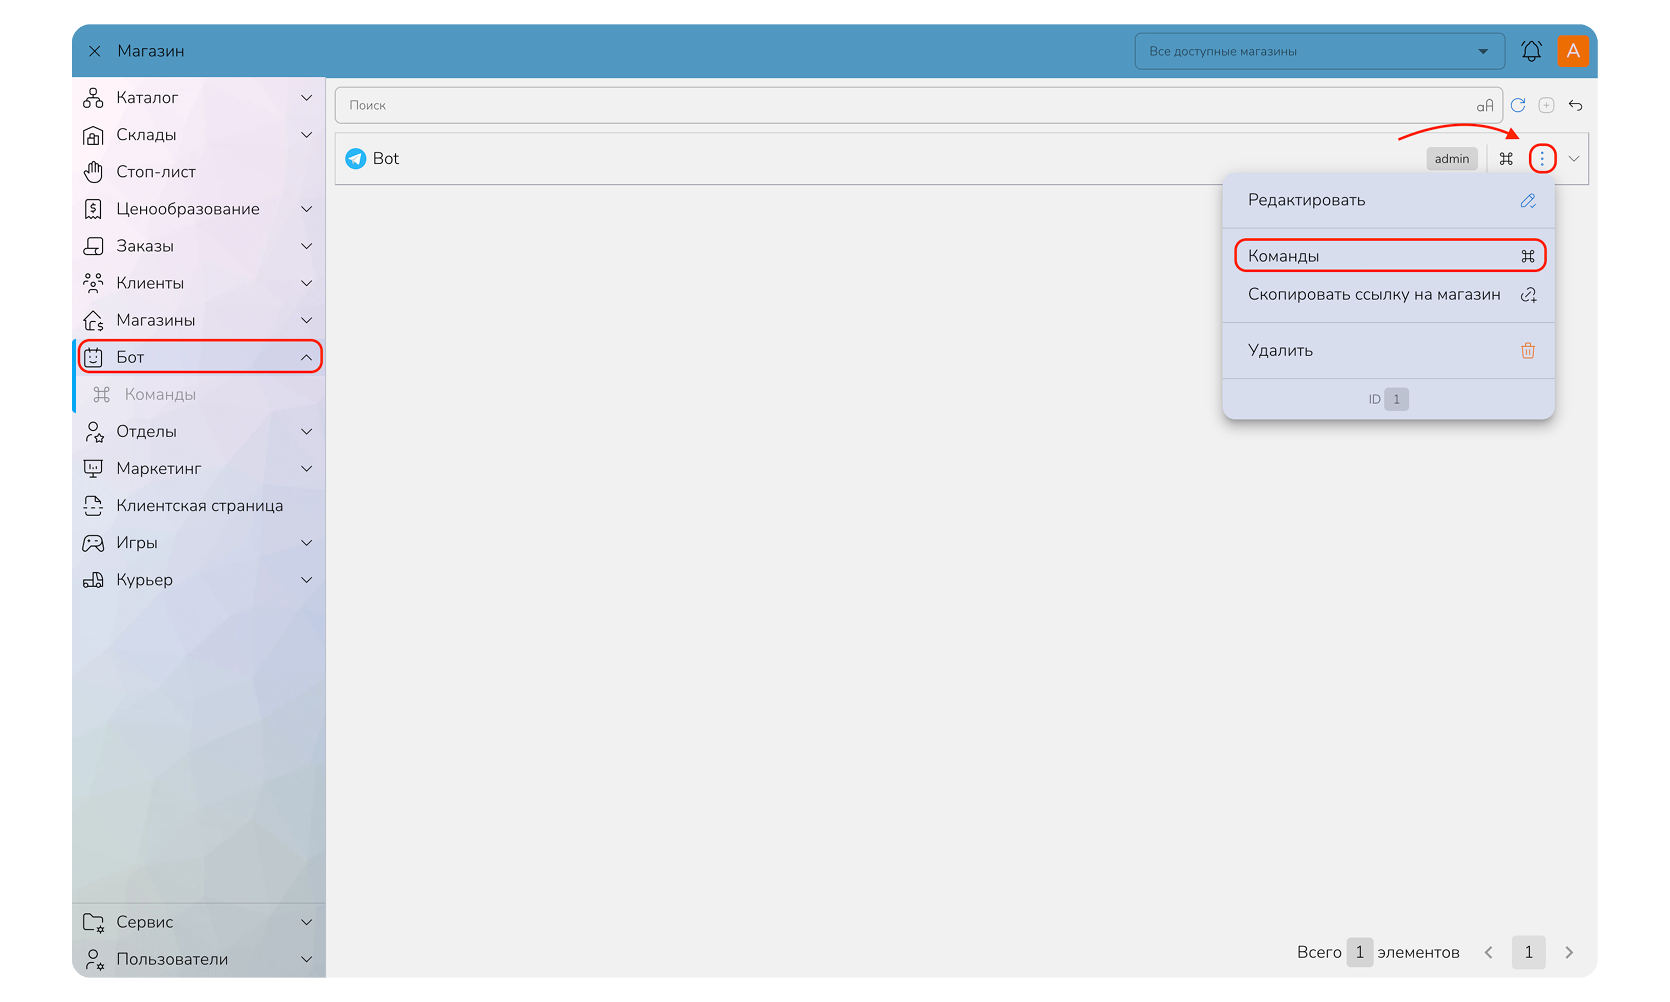Click the refresh icon next to search
This screenshot has width=1670, height=1002.
(x=1517, y=105)
